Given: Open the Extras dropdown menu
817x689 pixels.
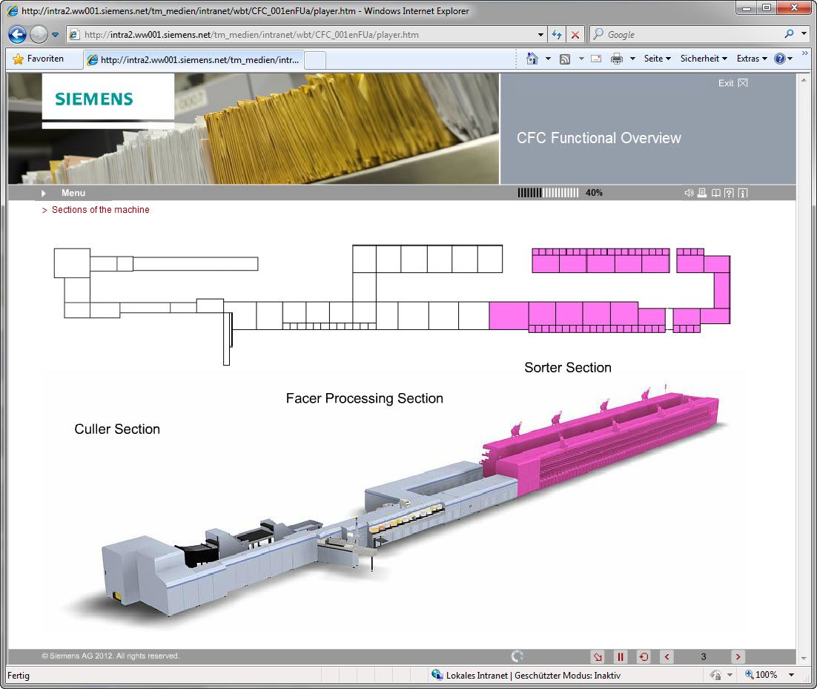Looking at the screenshot, I should tap(752, 59).
